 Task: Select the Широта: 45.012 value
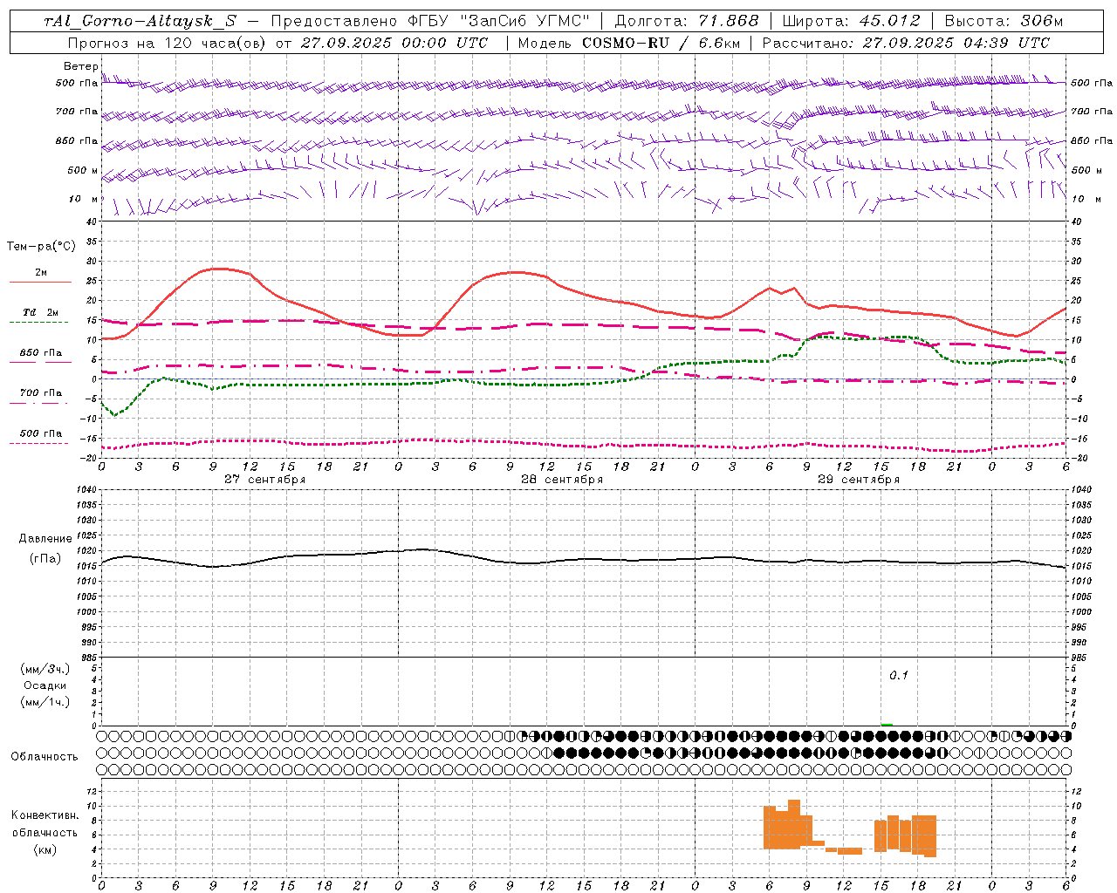(851, 21)
